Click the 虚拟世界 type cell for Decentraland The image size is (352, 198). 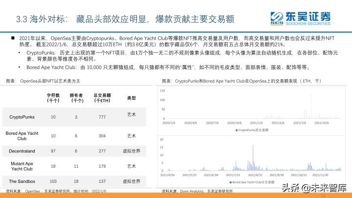(x=132, y=151)
